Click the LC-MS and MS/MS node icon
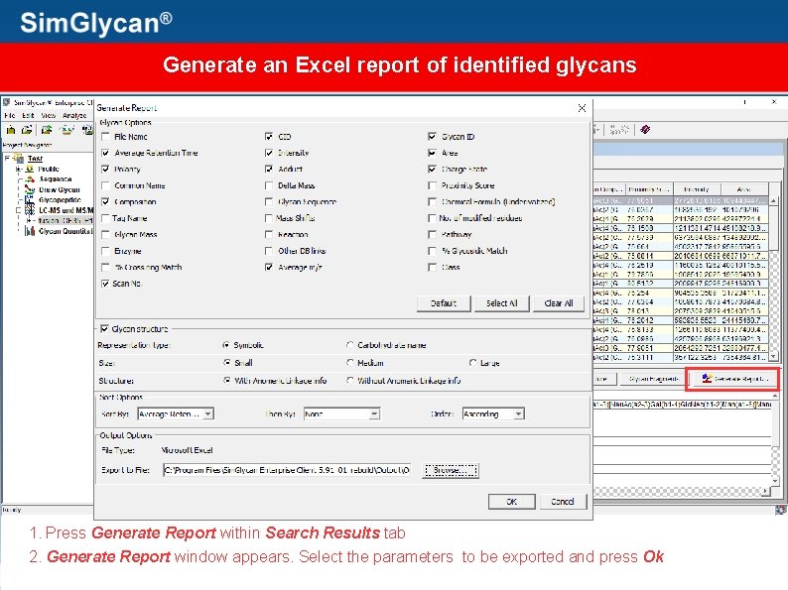Image resolution: width=788 pixels, height=590 pixels. [x=30, y=210]
